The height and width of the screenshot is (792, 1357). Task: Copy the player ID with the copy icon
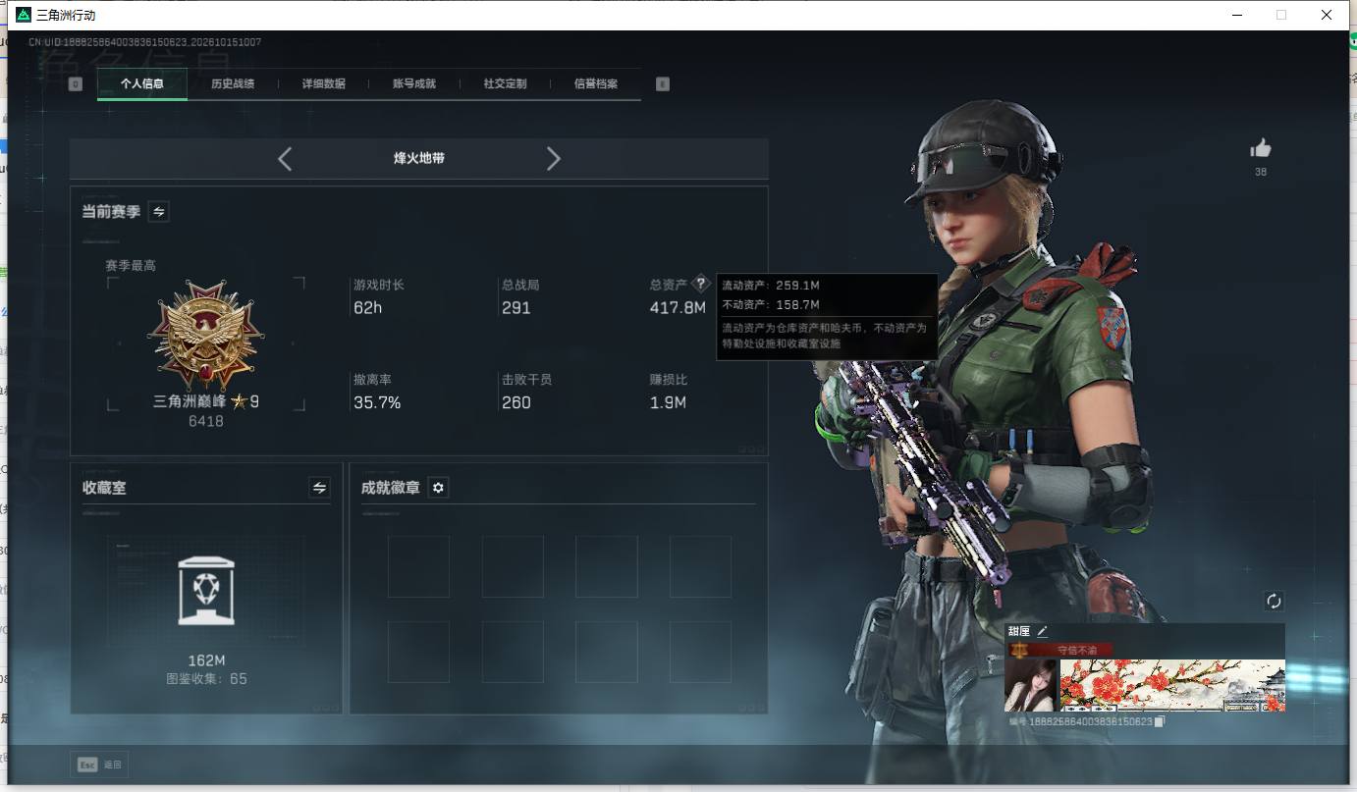click(1160, 721)
